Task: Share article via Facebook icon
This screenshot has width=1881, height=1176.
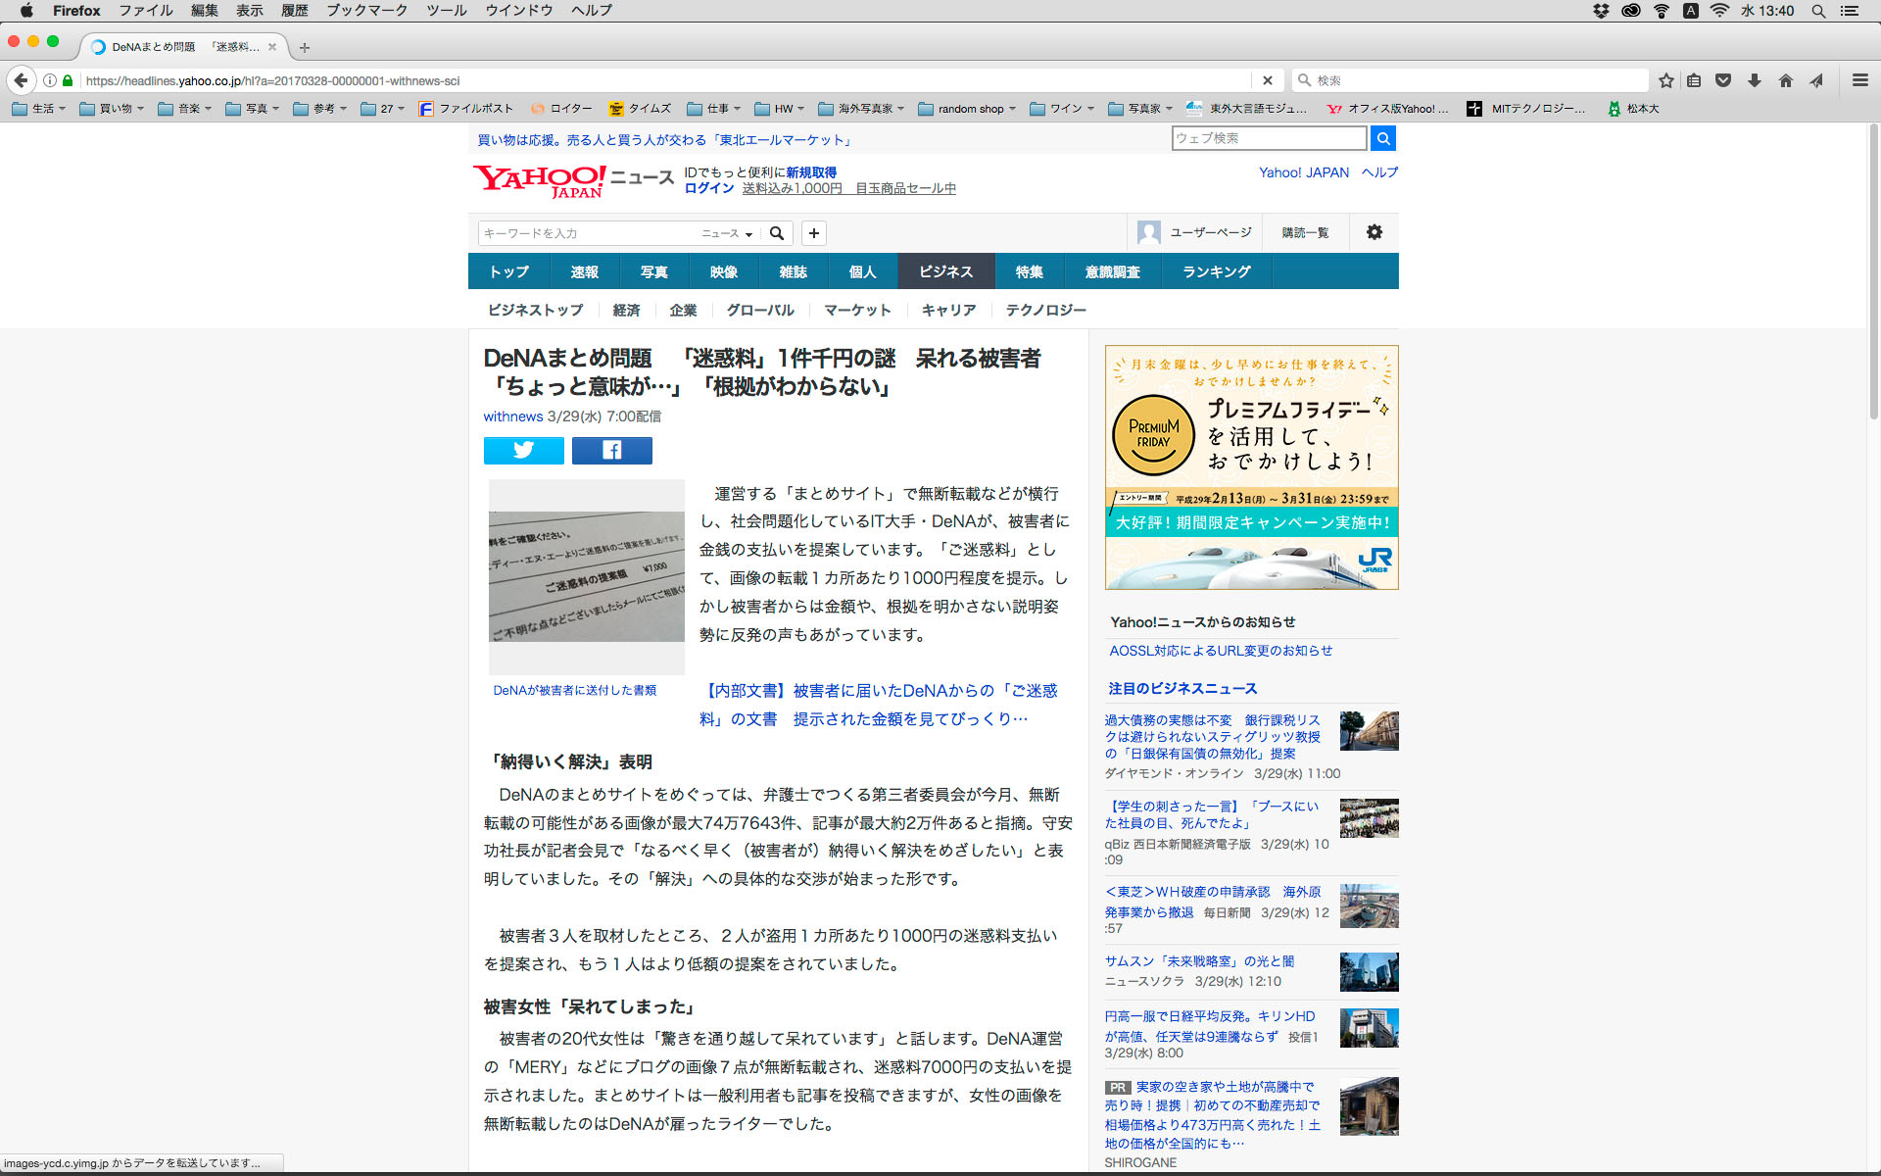Action: tap(611, 450)
